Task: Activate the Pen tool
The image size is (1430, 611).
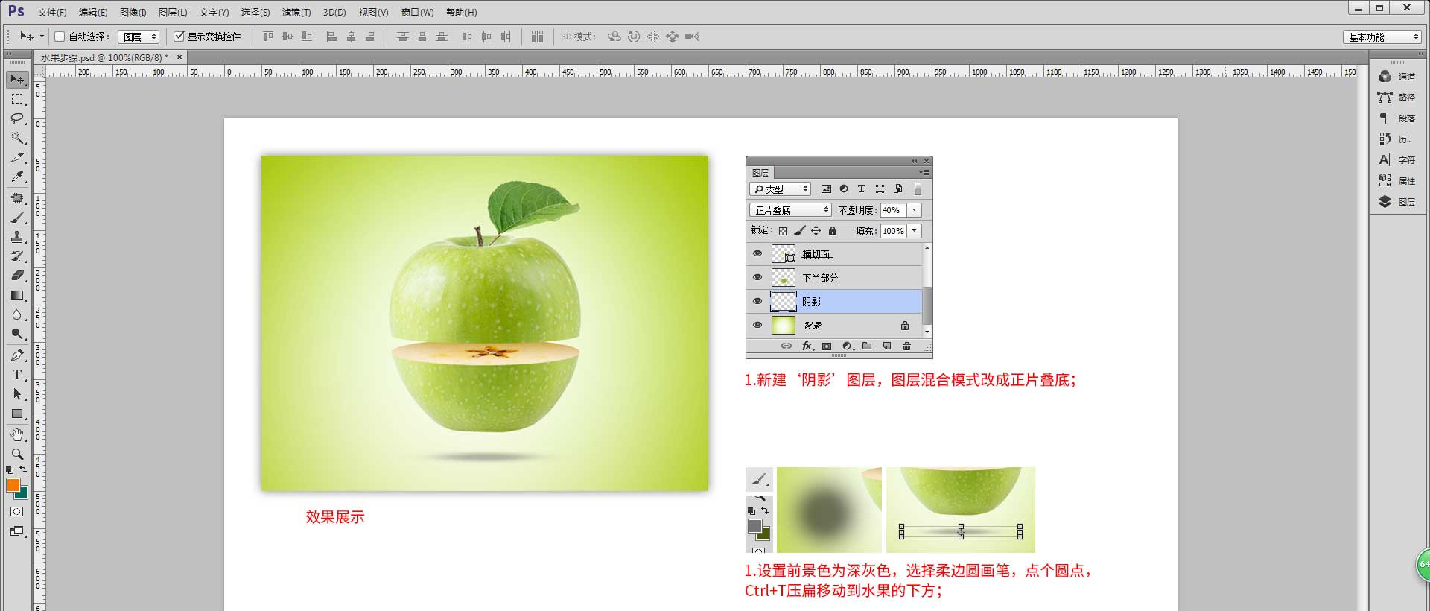Action: point(17,355)
